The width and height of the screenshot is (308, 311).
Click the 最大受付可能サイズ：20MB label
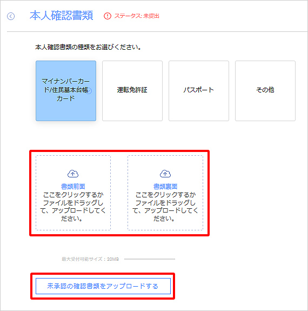point(90,259)
